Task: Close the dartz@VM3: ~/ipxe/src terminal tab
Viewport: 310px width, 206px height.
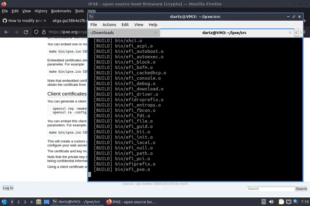Action: [x=290, y=32]
